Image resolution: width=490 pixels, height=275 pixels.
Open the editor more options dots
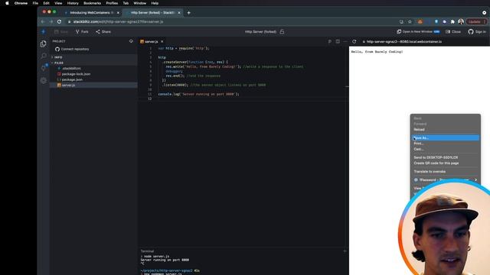[345, 41]
